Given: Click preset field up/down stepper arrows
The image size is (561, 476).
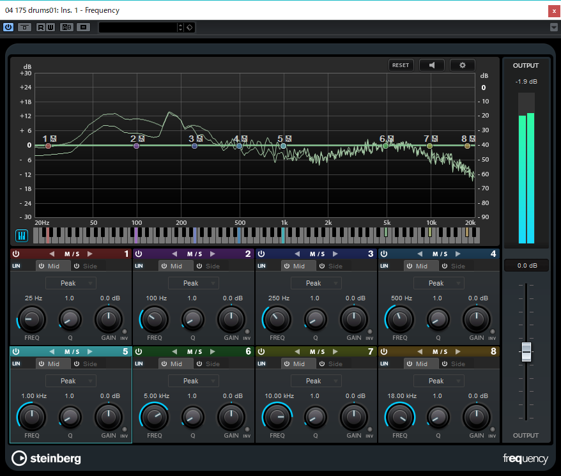Looking at the screenshot, I should 180,27.
